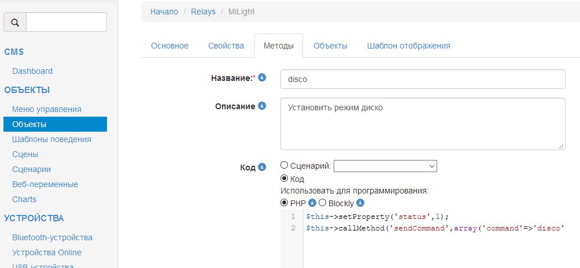
Task: Click info icon after Blockly option
Action: click(x=360, y=203)
